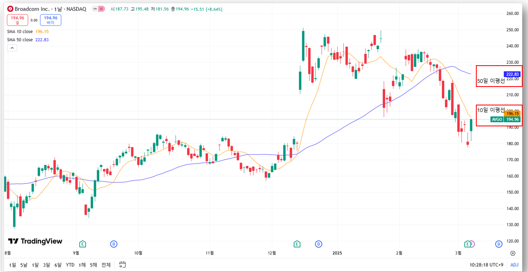Toggle the ADJ adjusted-data button

pyautogui.click(x=514, y=265)
